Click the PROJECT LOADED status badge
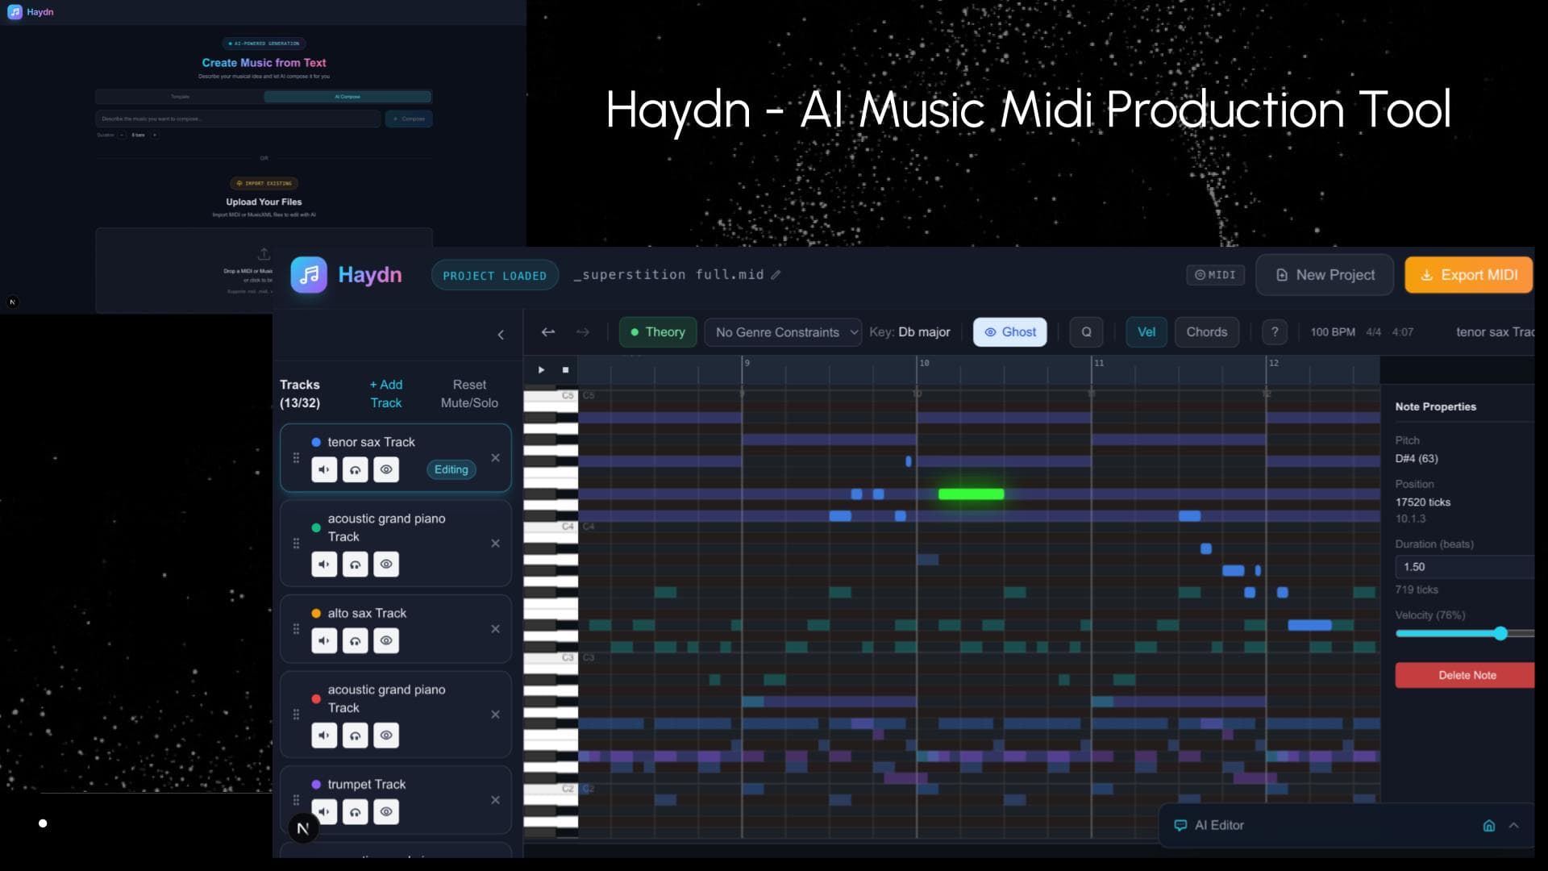 point(495,275)
